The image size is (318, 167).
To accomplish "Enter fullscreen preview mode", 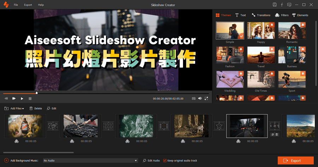I will (x=206, y=98).
